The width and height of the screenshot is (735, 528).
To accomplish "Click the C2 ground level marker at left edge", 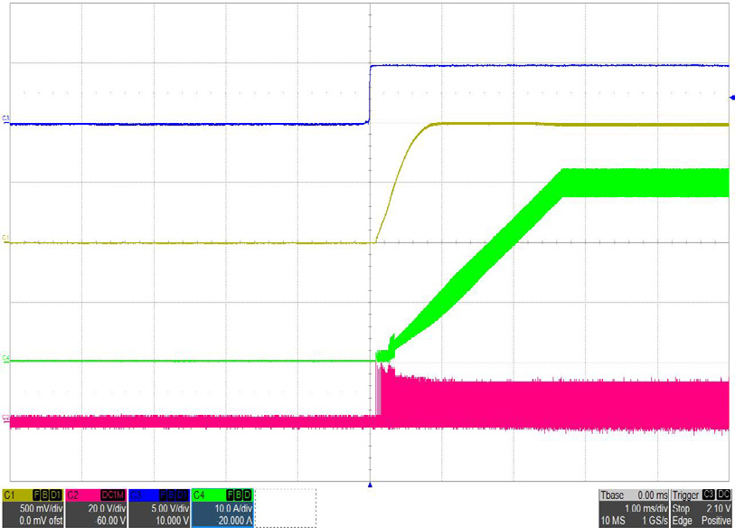I will [6, 418].
